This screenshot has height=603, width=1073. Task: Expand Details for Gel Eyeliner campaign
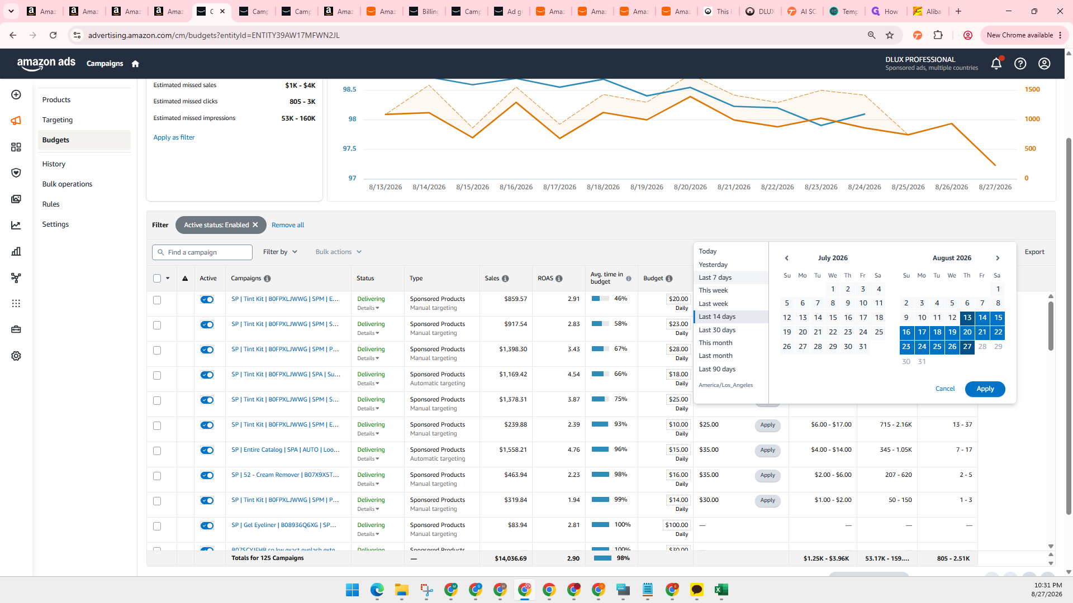click(368, 534)
